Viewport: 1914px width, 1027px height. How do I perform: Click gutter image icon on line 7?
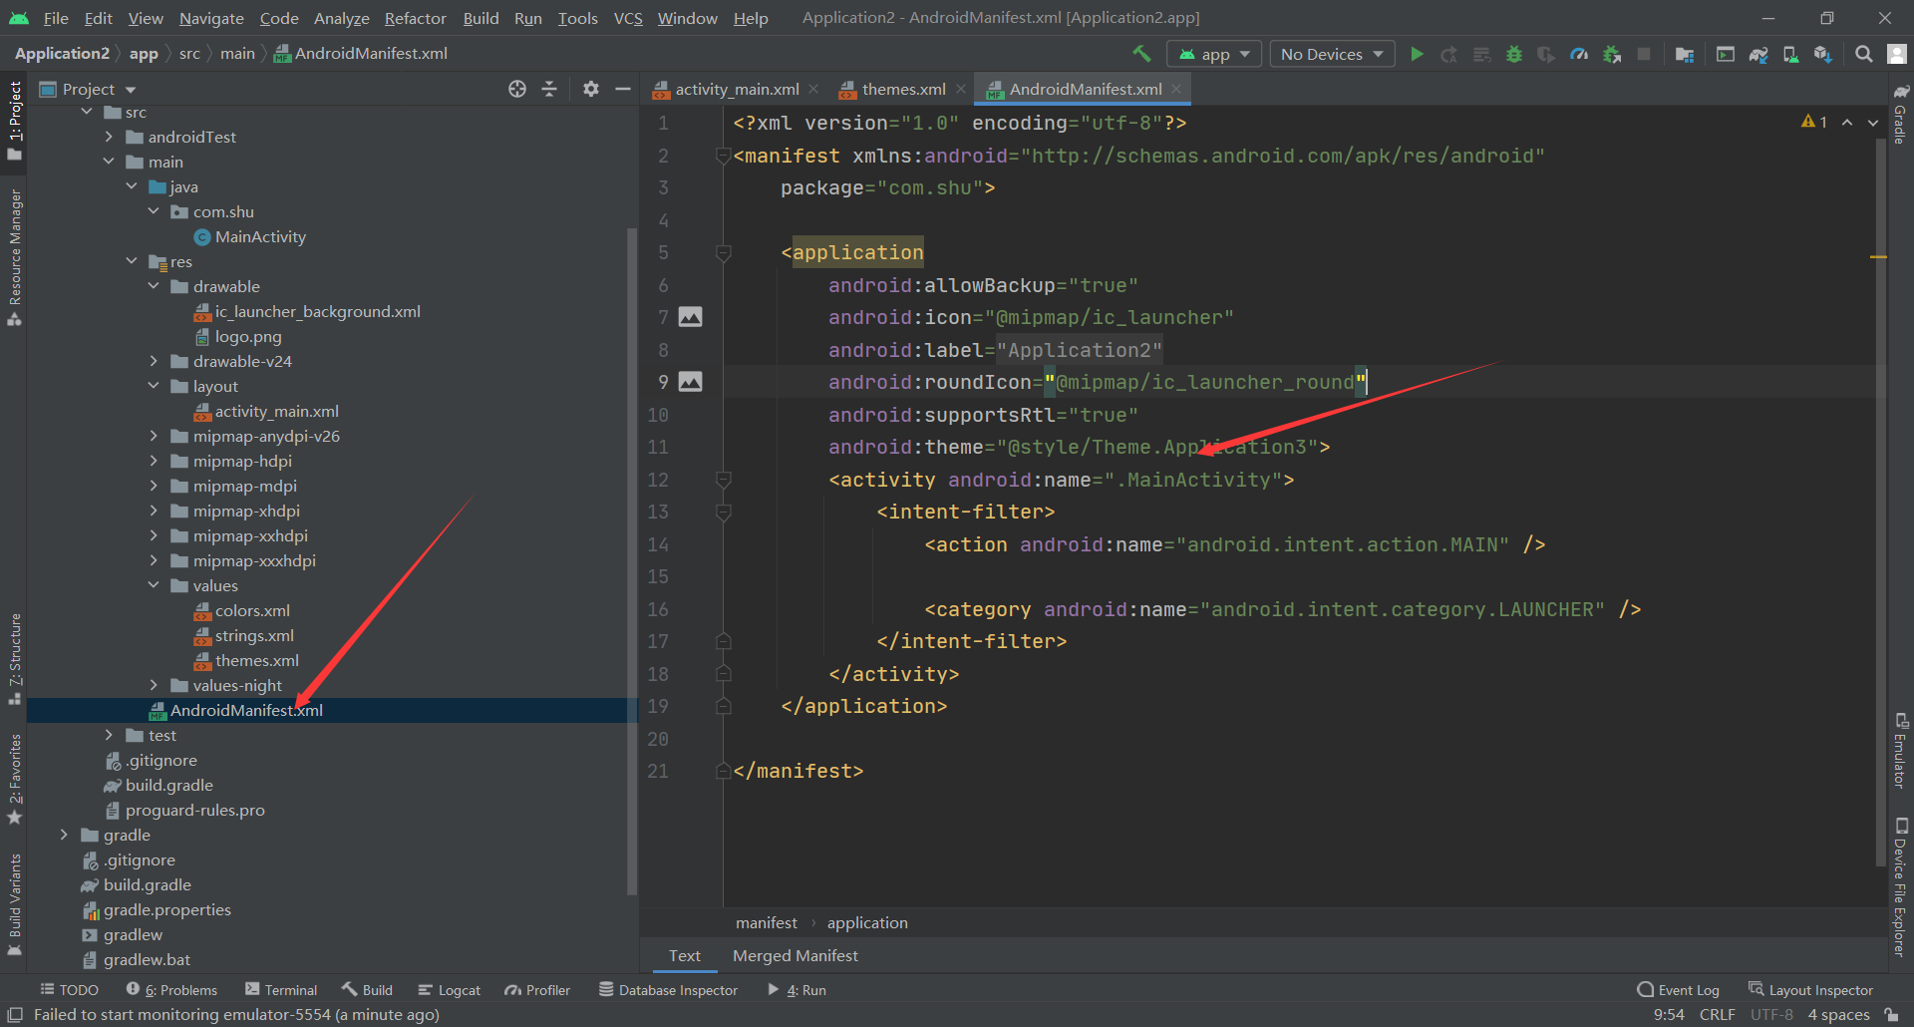coord(690,317)
